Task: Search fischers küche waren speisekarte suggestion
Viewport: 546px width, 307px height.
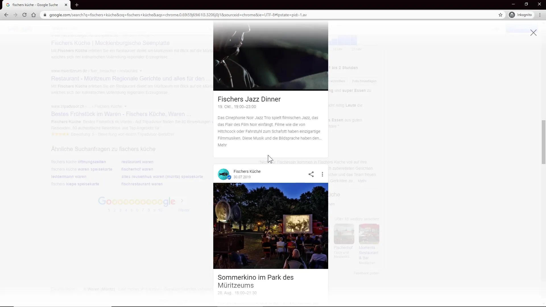Action: pos(82,169)
